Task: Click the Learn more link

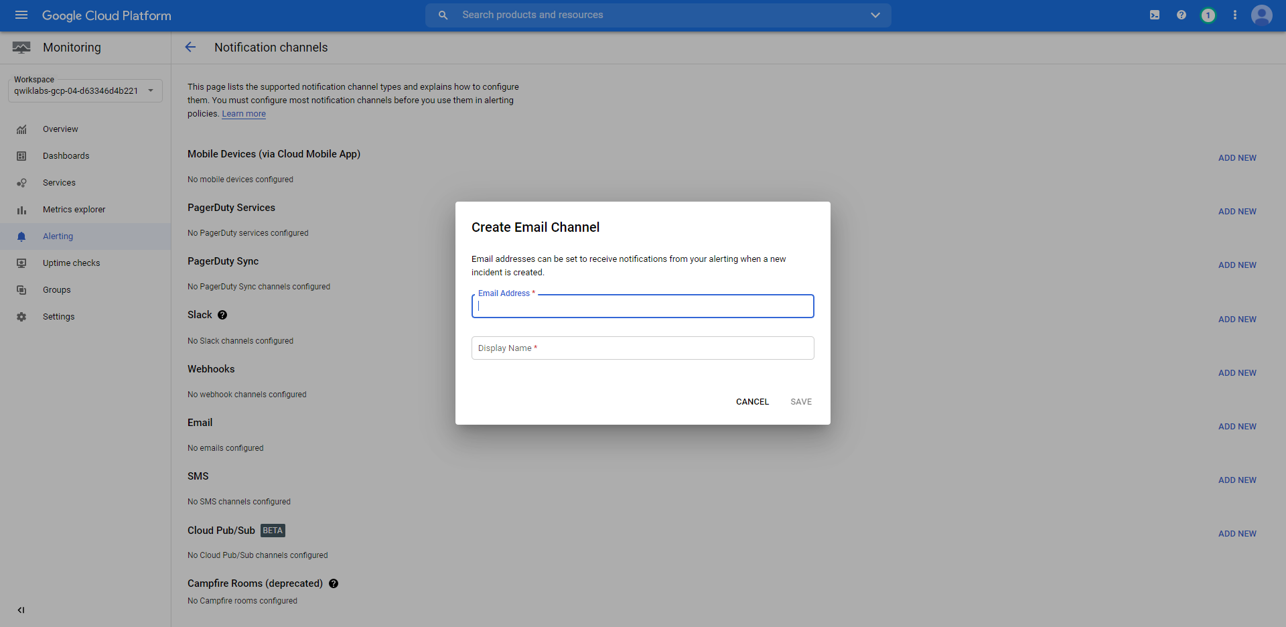Action: click(x=244, y=114)
